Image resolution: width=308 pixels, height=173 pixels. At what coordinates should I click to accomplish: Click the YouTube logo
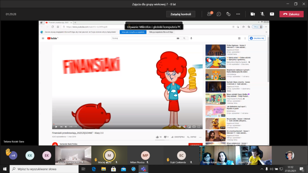click(x=53, y=38)
